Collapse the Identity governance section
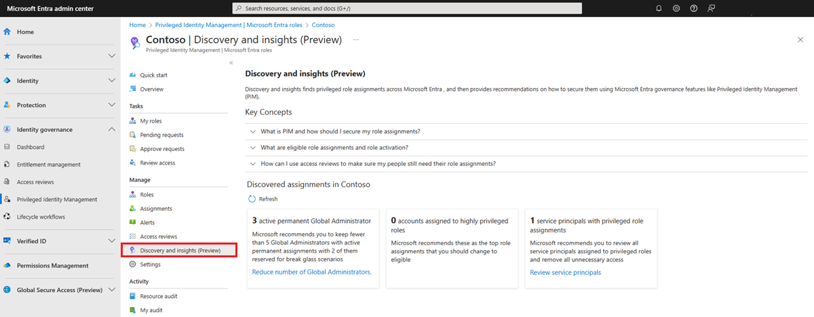 112,129
